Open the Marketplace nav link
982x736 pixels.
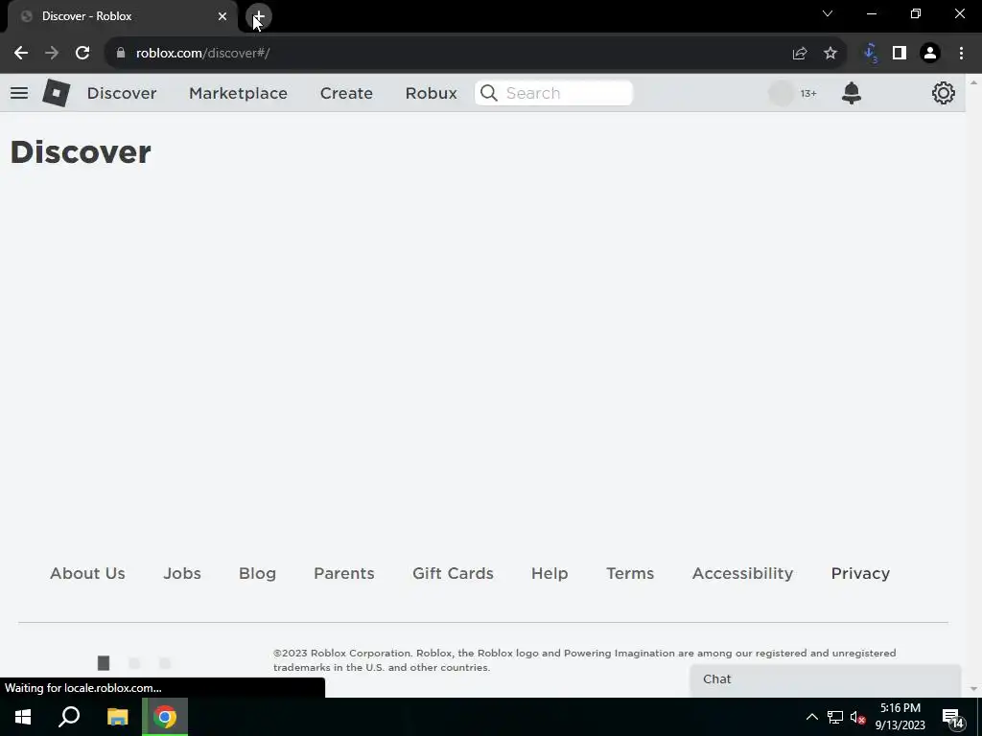[238, 93]
